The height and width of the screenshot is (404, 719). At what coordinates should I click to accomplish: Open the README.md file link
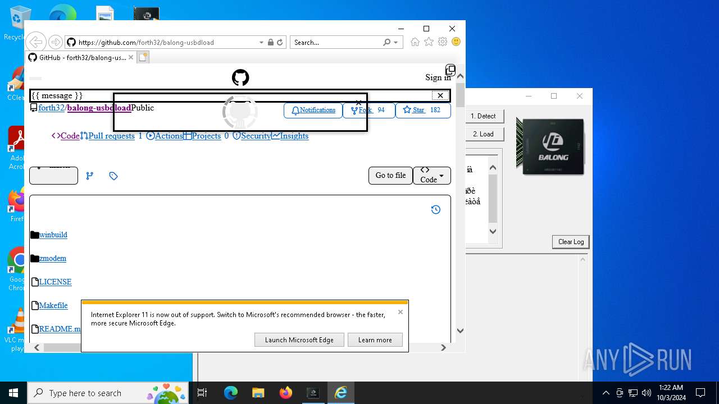click(x=60, y=329)
